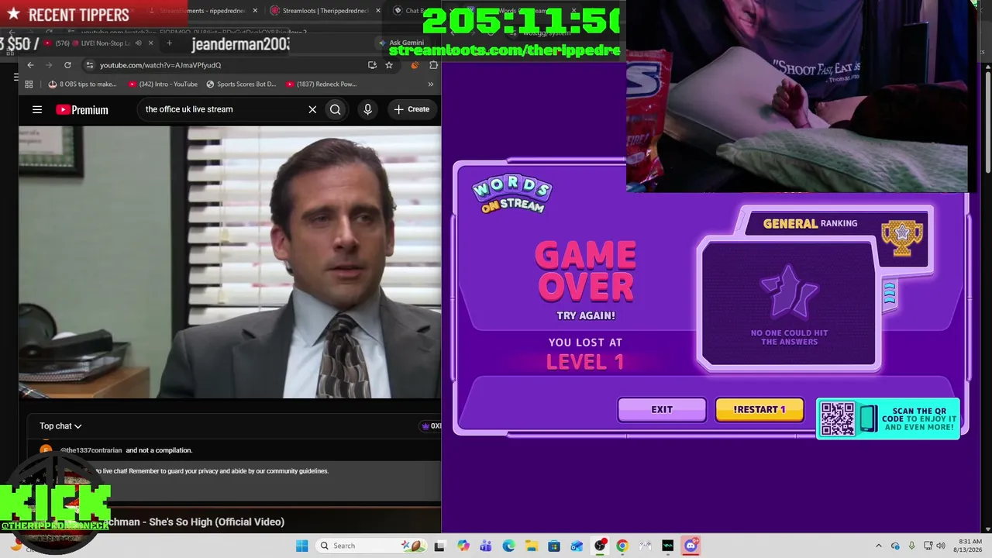
Task: Open File Explorer from the taskbar
Action: click(532, 546)
